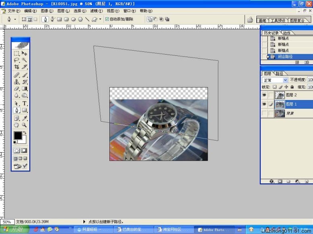Select the Eraser tool
The width and height of the screenshot is (313, 234).
(16, 88)
